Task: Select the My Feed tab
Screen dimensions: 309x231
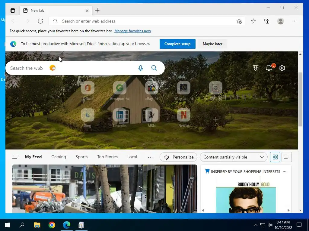Action: [33, 157]
